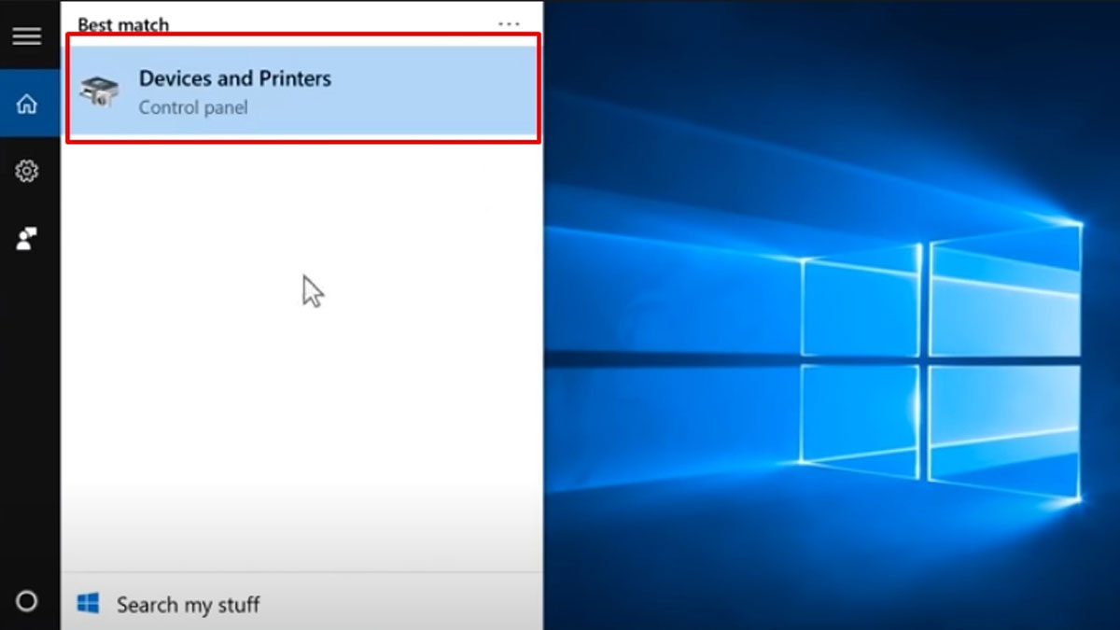Open the Settings gear in the search sidebar

click(x=26, y=171)
